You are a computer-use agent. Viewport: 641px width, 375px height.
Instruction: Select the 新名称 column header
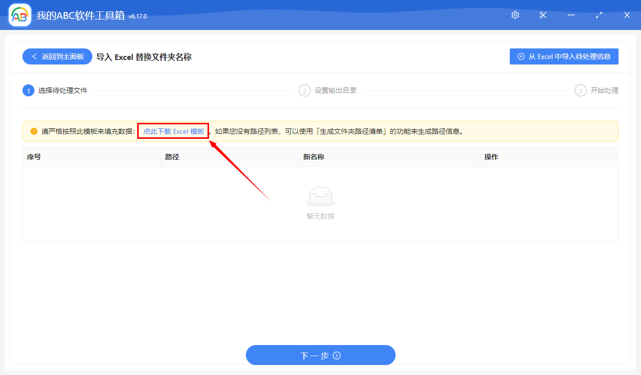click(314, 157)
